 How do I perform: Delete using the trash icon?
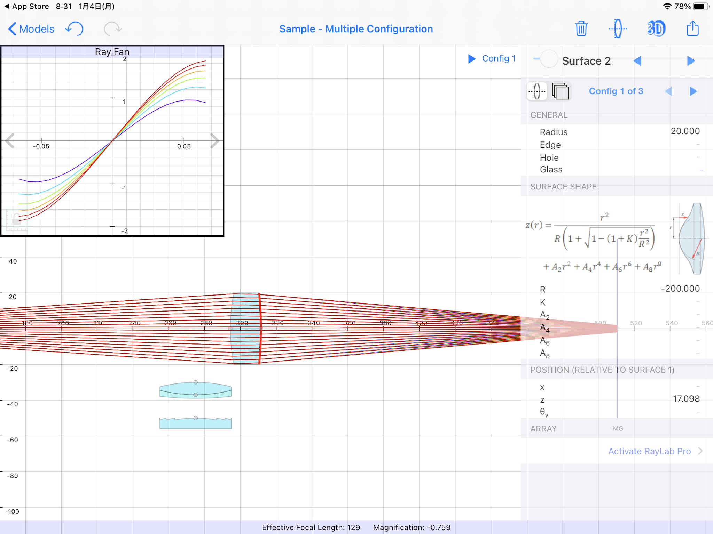pyautogui.click(x=581, y=29)
